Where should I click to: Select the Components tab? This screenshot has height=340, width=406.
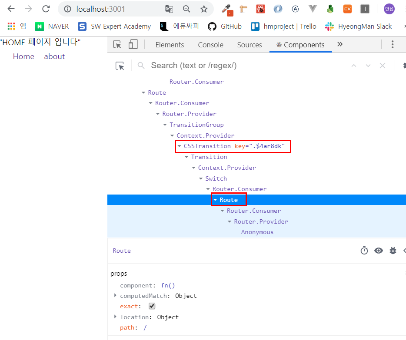[300, 45]
